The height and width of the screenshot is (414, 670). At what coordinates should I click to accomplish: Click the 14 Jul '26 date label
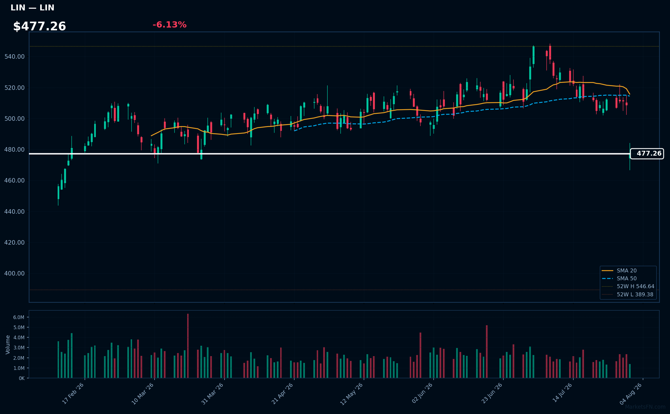click(x=563, y=393)
